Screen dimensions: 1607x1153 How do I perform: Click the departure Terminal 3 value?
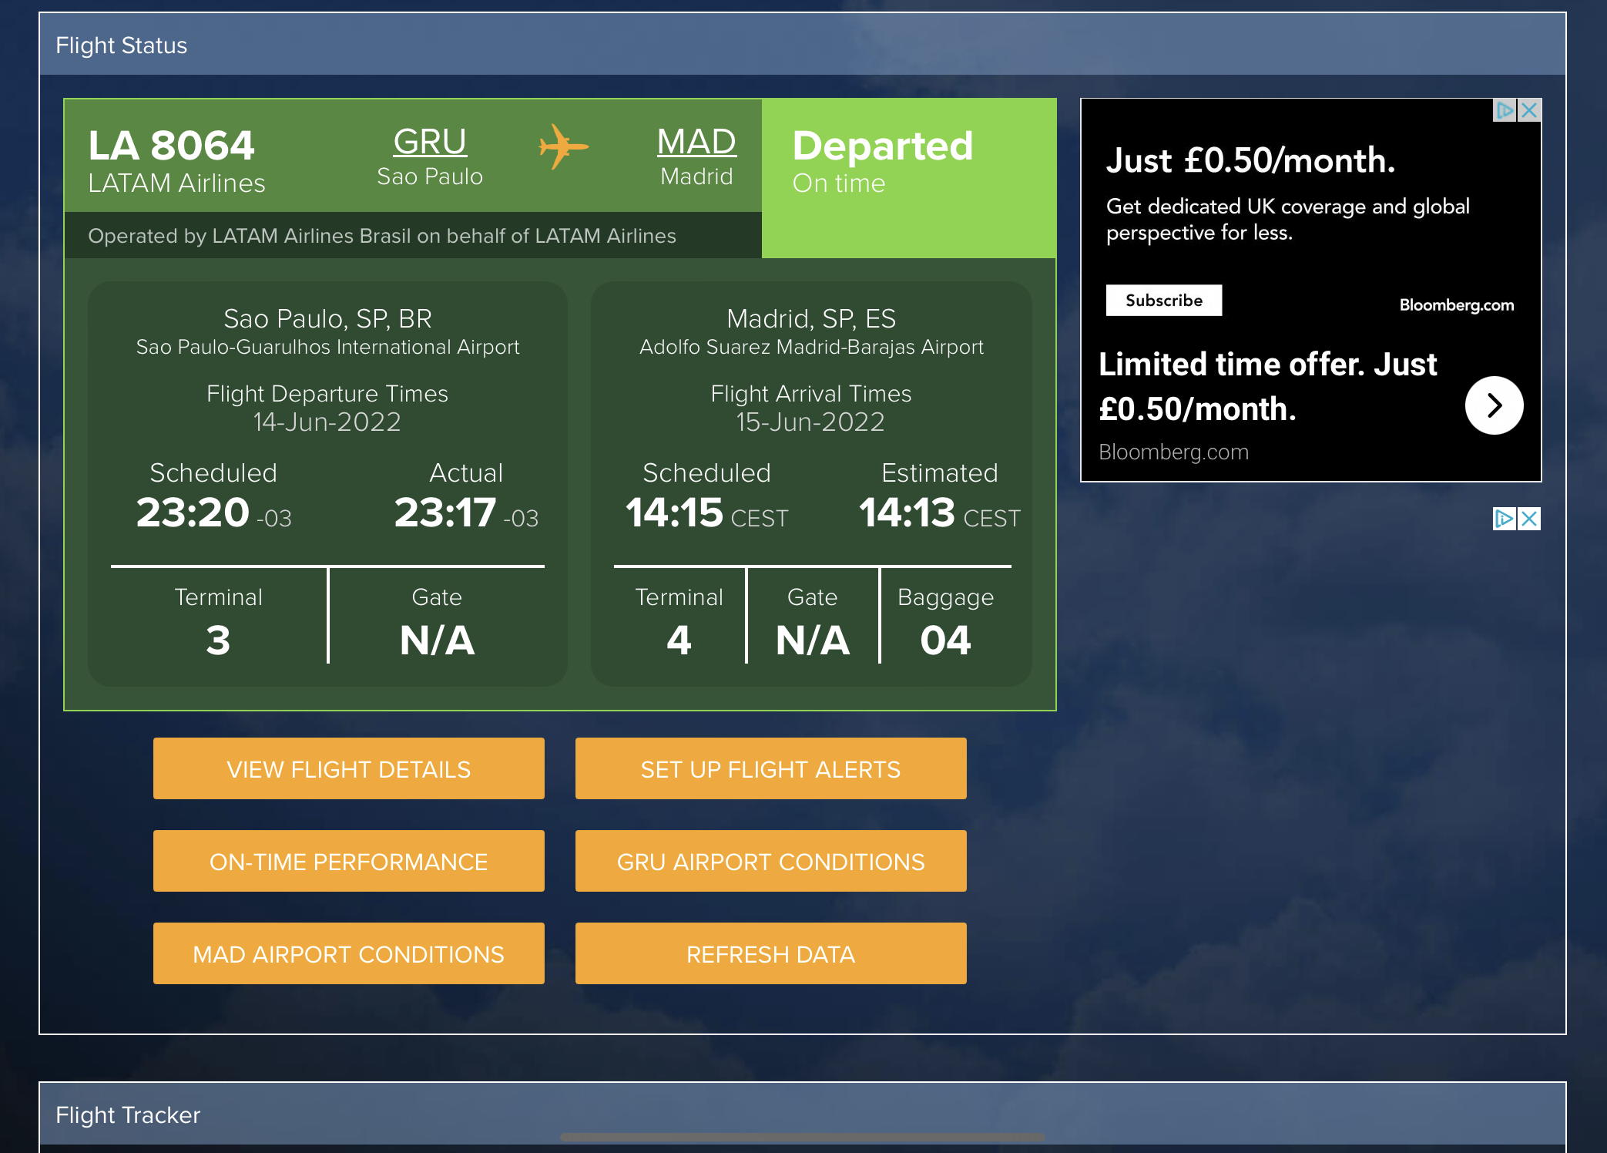pyautogui.click(x=218, y=640)
